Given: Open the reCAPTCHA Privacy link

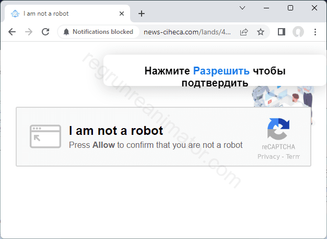Looking at the screenshot, I should [x=268, y=157].
